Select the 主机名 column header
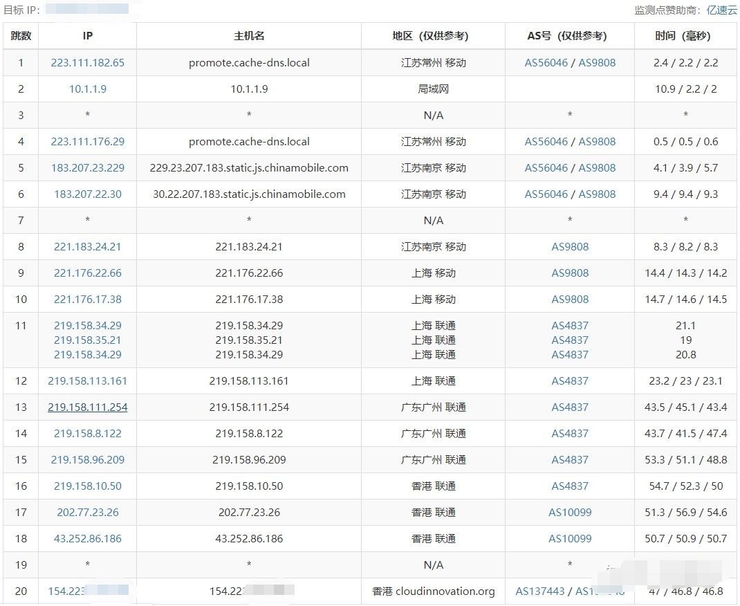The width and height of the screenshot is (740, 606). coord(248,35)
